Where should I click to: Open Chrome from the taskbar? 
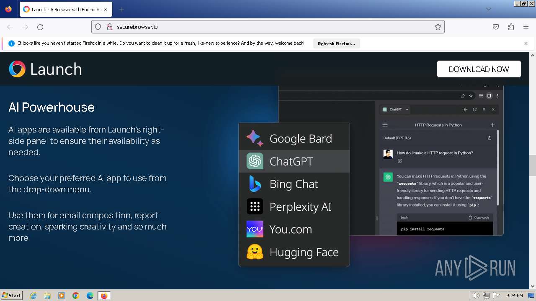(76, 296)
